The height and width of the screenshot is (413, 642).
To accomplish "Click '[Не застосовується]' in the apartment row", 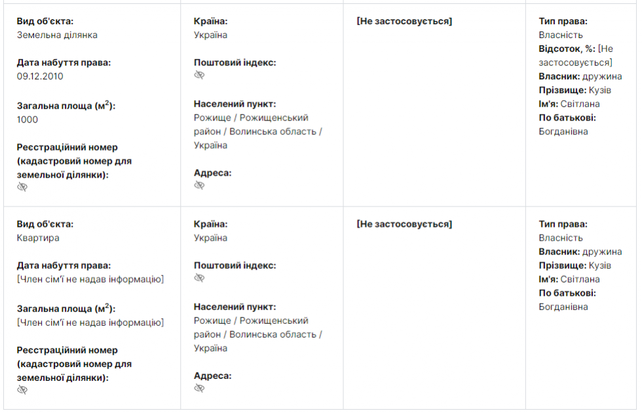I will [x=404, y=224].
